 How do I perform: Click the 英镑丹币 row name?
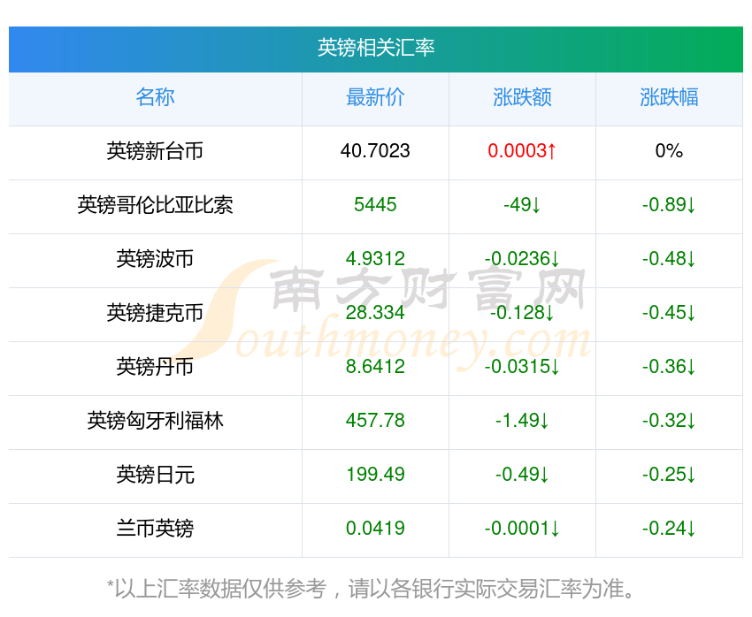pos(155,367)
